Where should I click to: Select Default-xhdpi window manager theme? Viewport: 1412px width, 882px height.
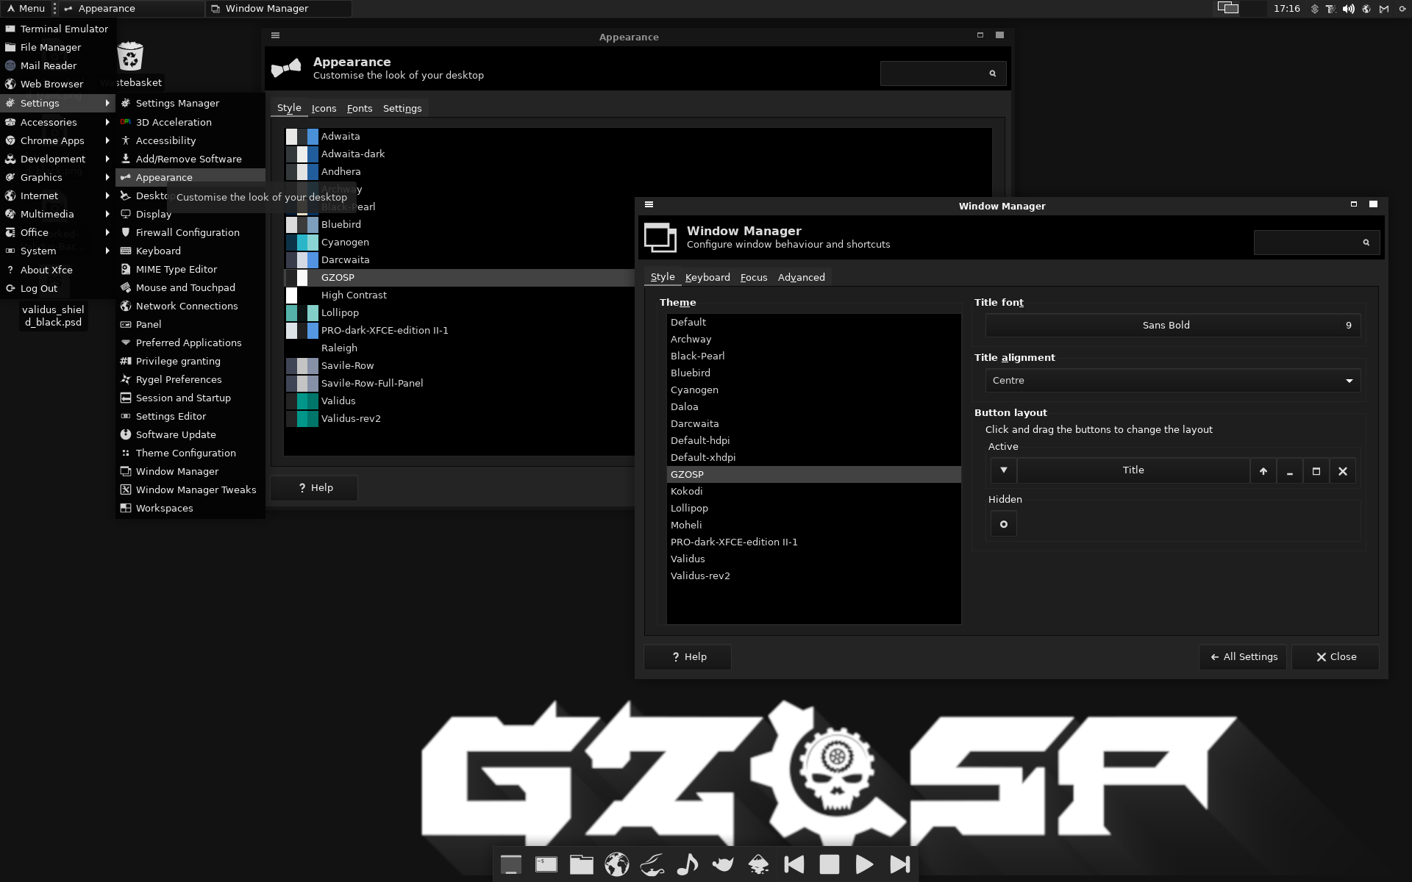814,457
